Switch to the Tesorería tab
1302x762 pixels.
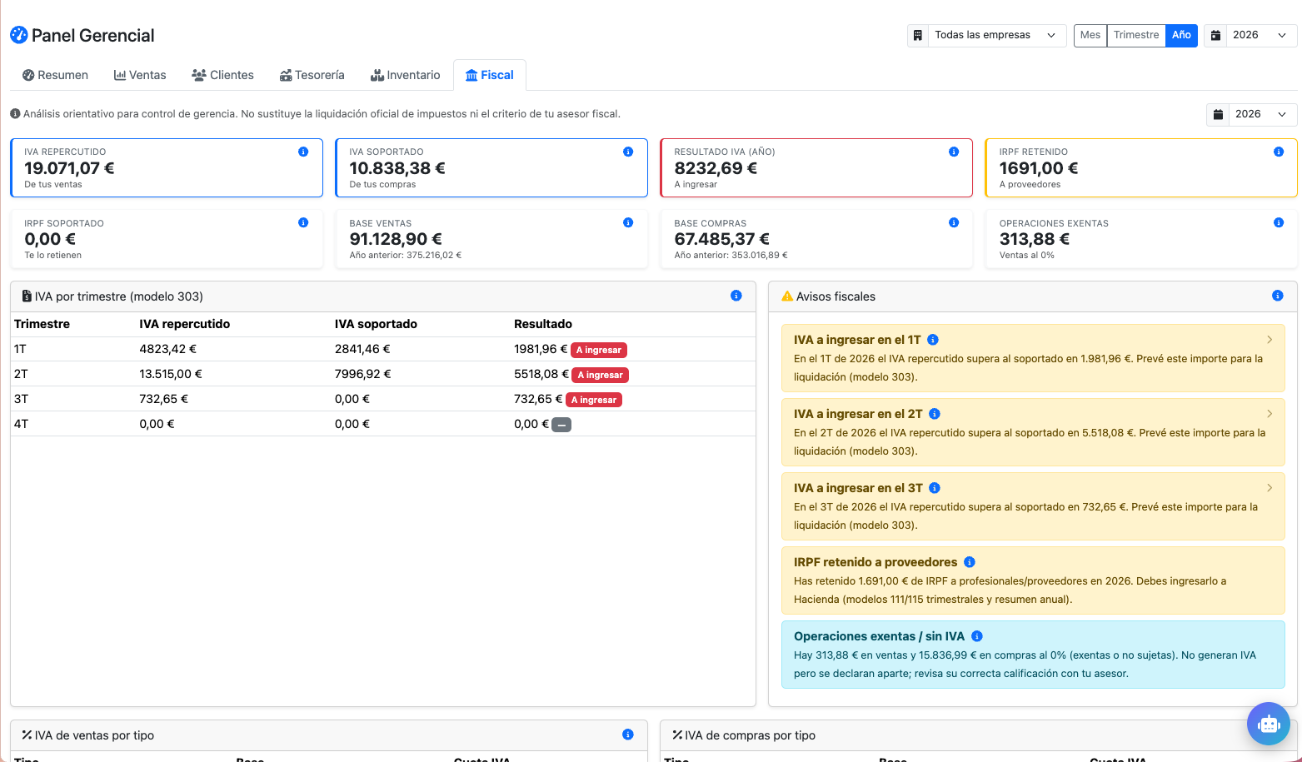[x=312, y=75]
